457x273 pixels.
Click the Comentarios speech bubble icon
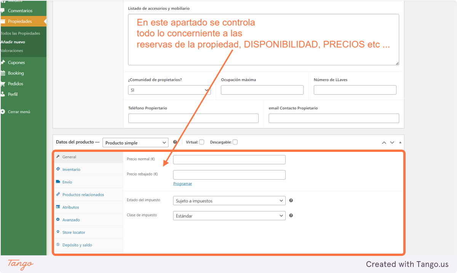[x=3, y=11]
